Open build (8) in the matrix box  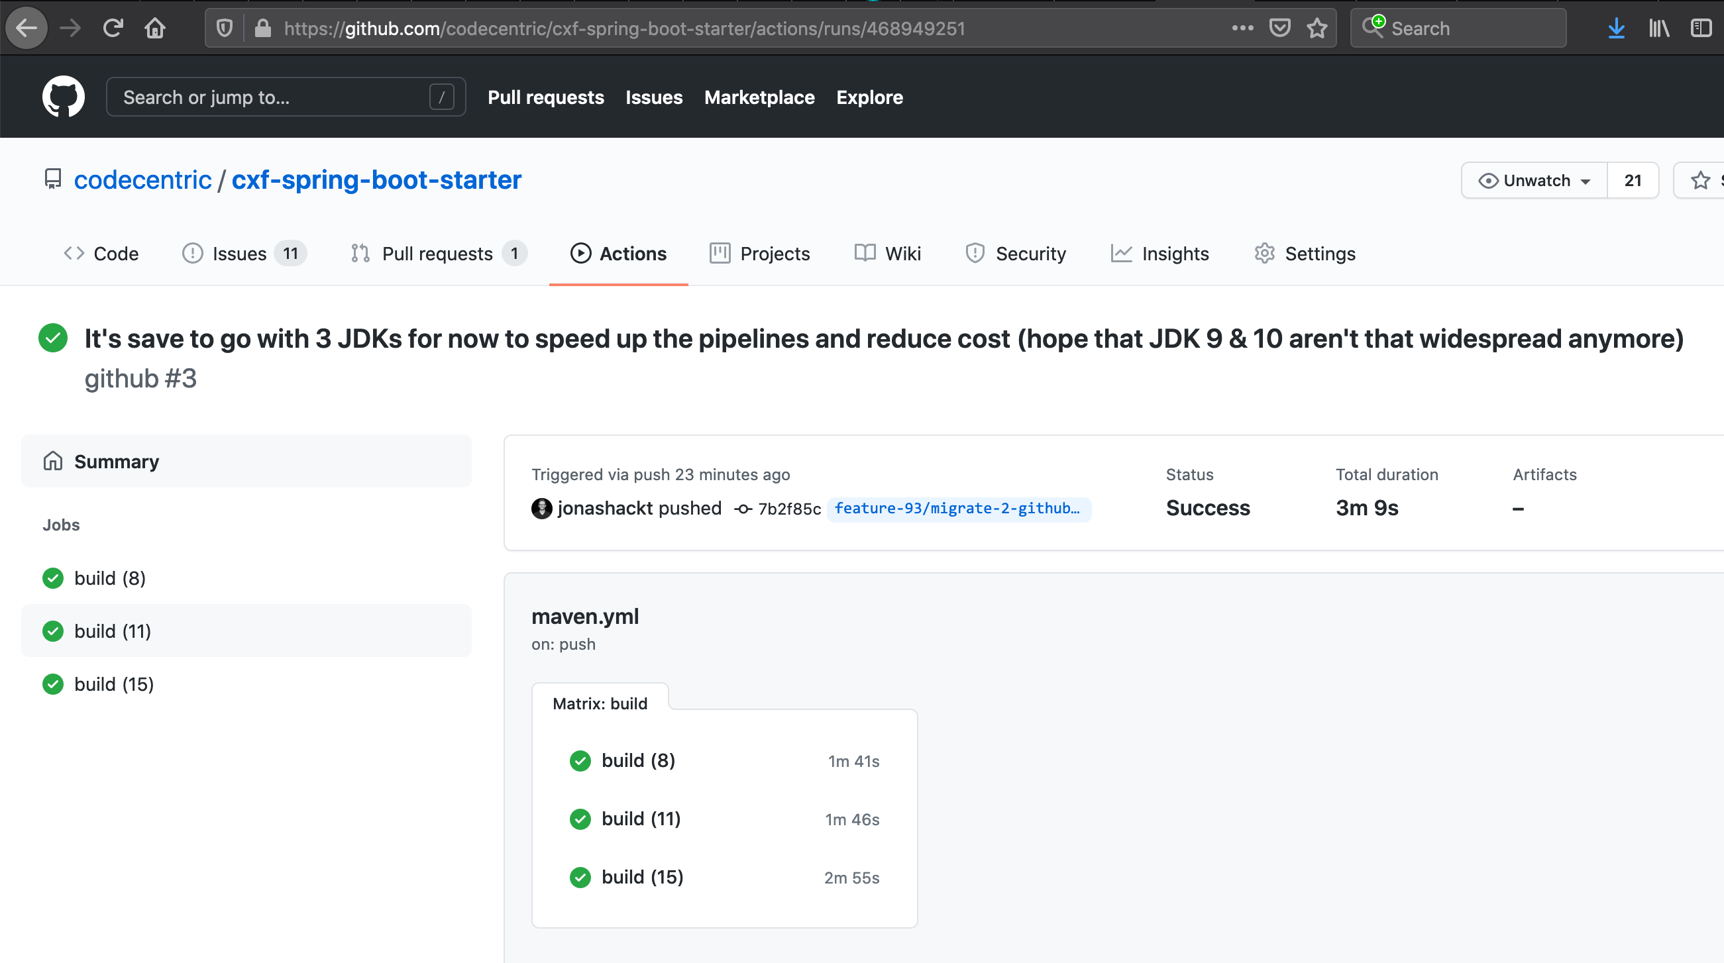pos(638,760)
